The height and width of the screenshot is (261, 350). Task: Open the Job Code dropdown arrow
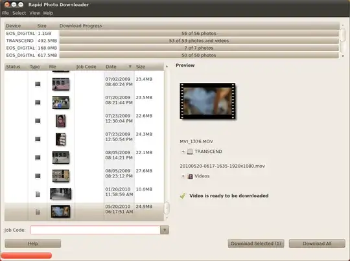[x=165, y=230]
